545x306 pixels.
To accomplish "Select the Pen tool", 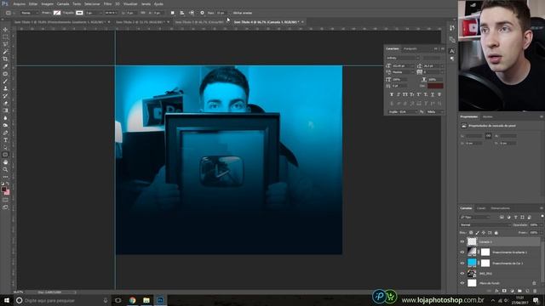I will point(5,133).
